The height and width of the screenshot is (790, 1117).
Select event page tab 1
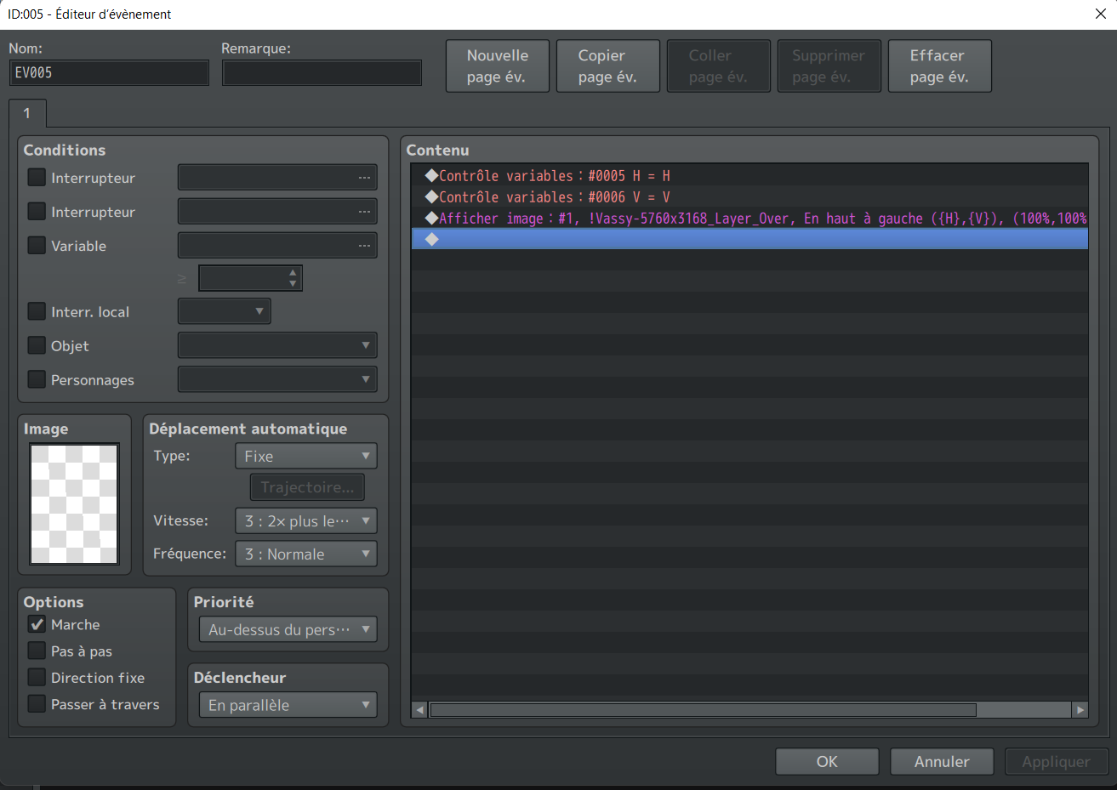point(27,113)
